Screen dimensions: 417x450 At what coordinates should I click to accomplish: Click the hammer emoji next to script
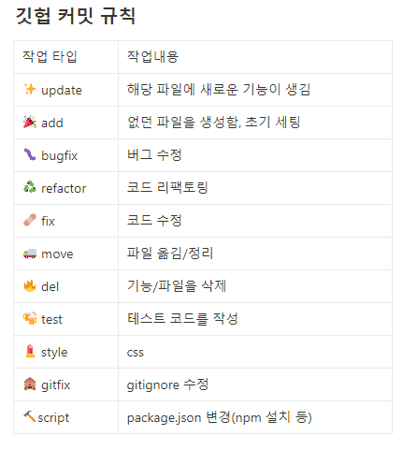[30, 416]
